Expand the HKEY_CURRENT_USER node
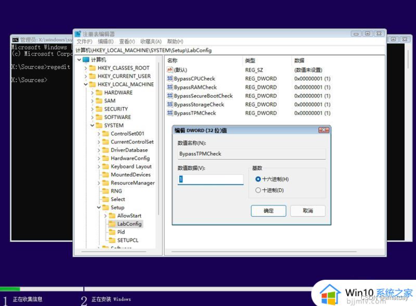The image size is (416, 306). pos(86,76)
